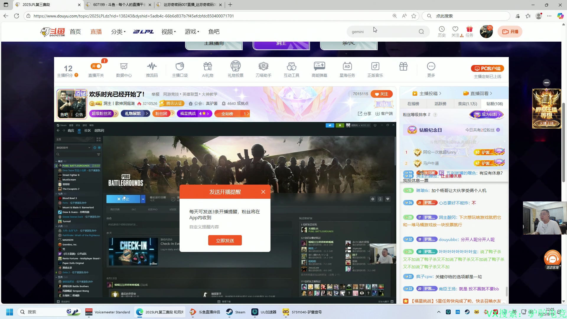
Task: Open the AI礼物 gift icon
Action: pyautogui.click(x=208, y=66)
